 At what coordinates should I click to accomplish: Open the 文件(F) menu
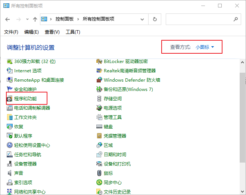[11, 32]
